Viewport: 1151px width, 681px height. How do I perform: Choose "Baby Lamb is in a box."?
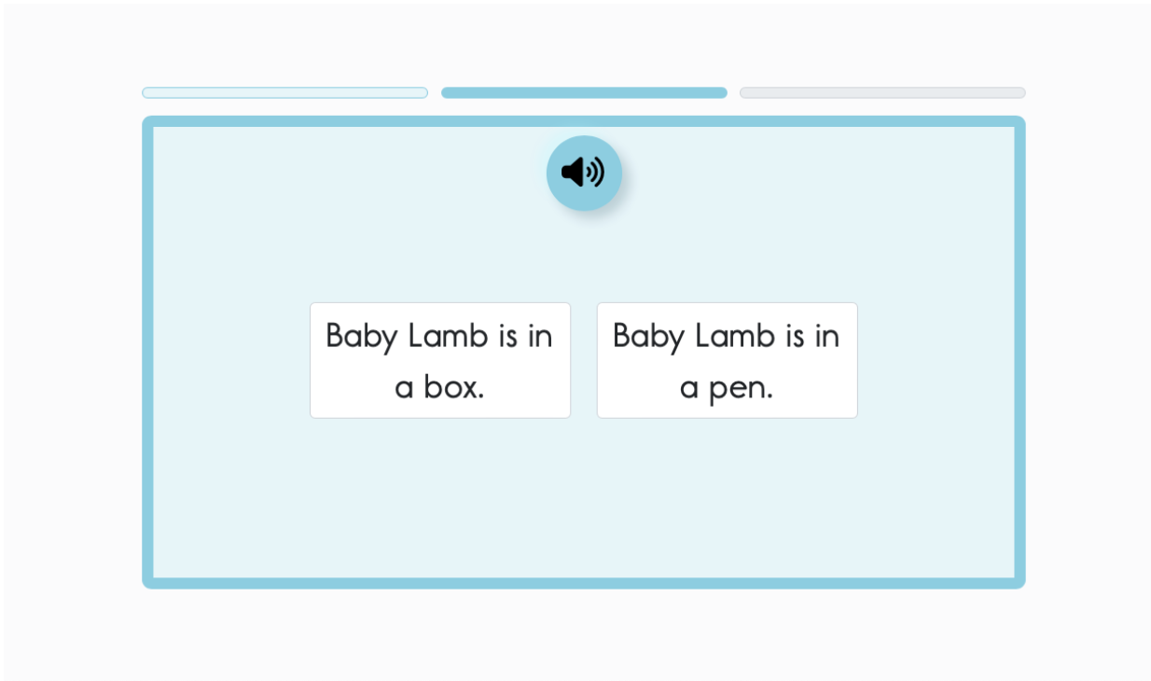[x=440, y=360]
